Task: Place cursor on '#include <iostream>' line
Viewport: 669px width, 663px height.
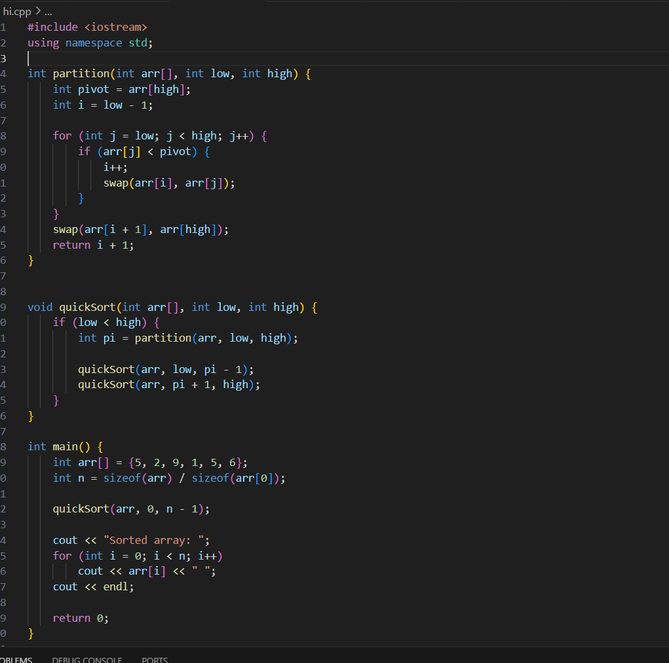Action: point(87,27)
